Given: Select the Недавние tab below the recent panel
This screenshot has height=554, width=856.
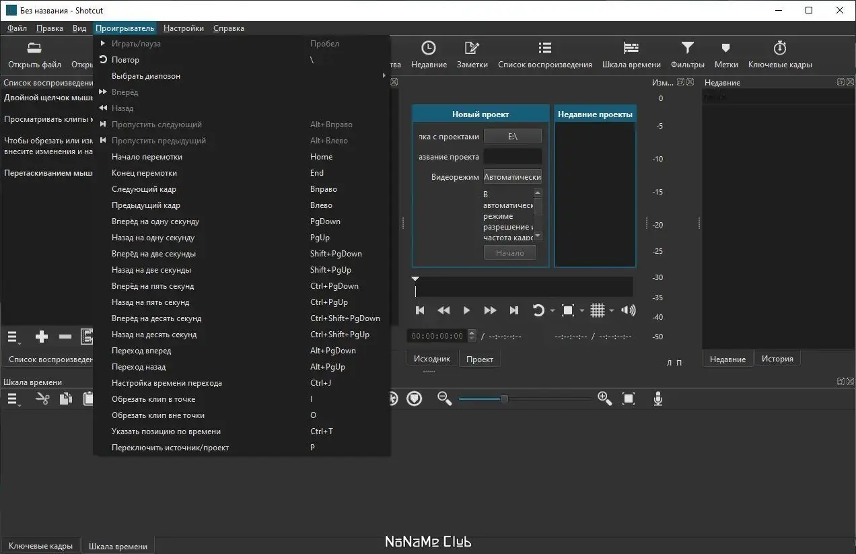Looking at the screenshot, I should tap(727, 359).
